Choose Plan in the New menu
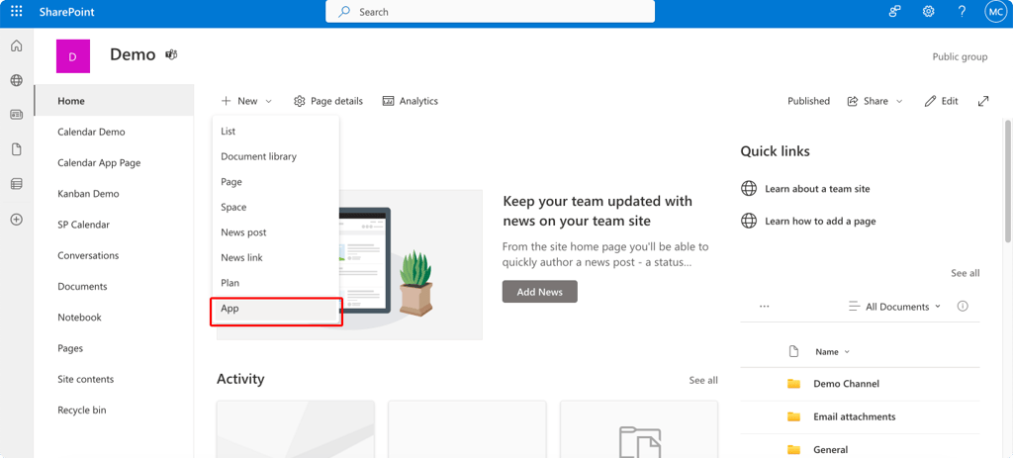1013x458 pixels. click(x=276, y=282)
